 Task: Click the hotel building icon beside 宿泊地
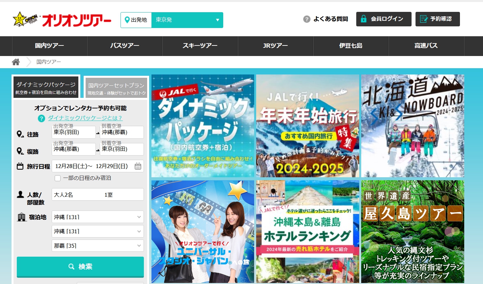[x=21, y=217]
